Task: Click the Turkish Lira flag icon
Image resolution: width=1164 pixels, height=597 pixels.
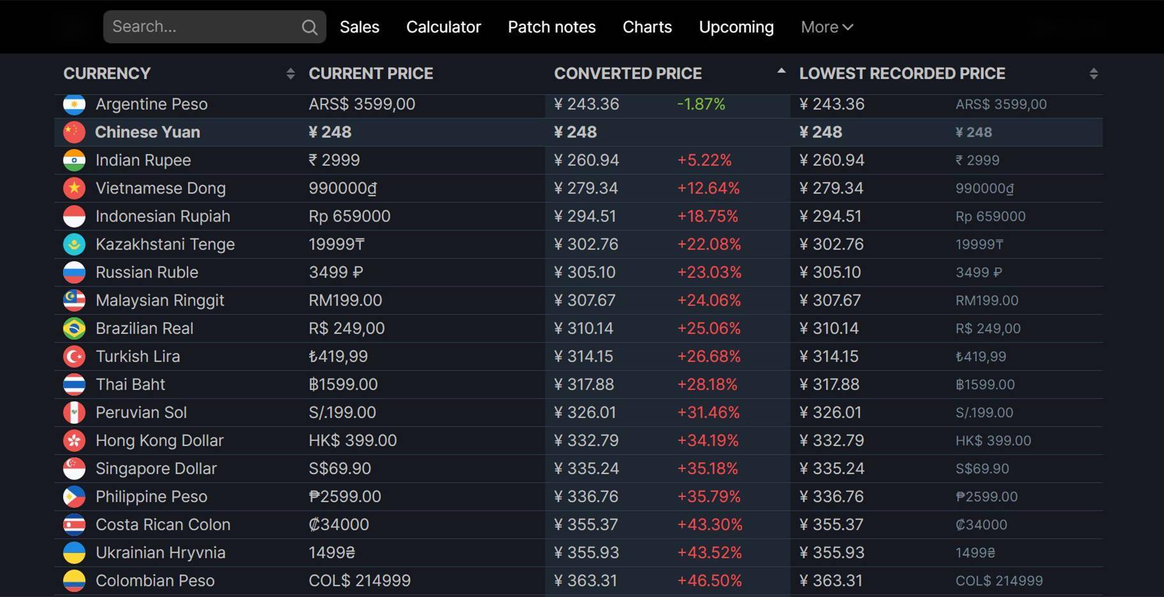Action: (x=75, y=356)
